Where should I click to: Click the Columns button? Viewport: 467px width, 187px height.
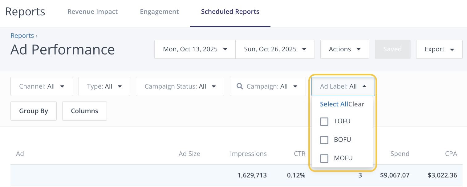tap(84, 111)
